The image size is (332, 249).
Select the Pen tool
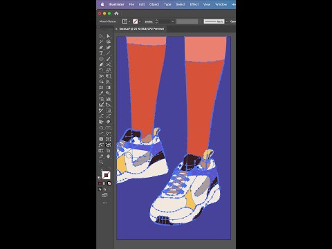point(101,48)
